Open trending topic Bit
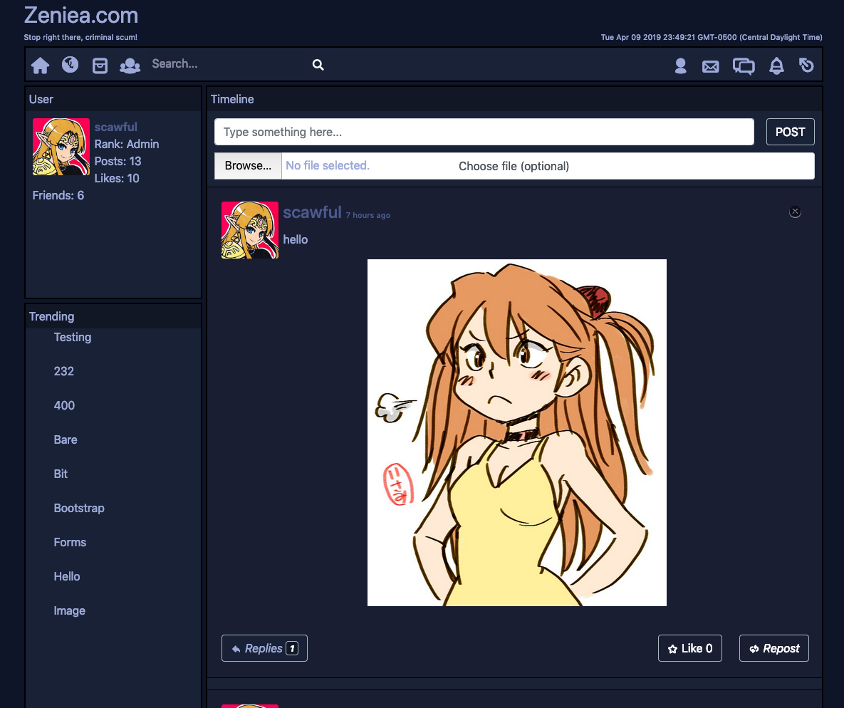Image resolution: width=844 pixels, height=708 pixels. (x=61, y=474)
